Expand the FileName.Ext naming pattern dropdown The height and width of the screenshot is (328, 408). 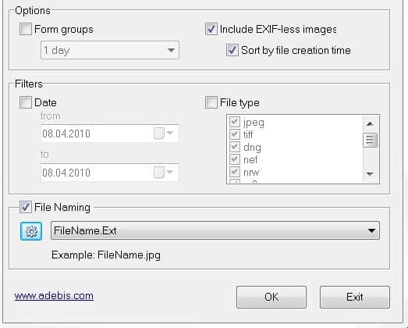[215, 230]
